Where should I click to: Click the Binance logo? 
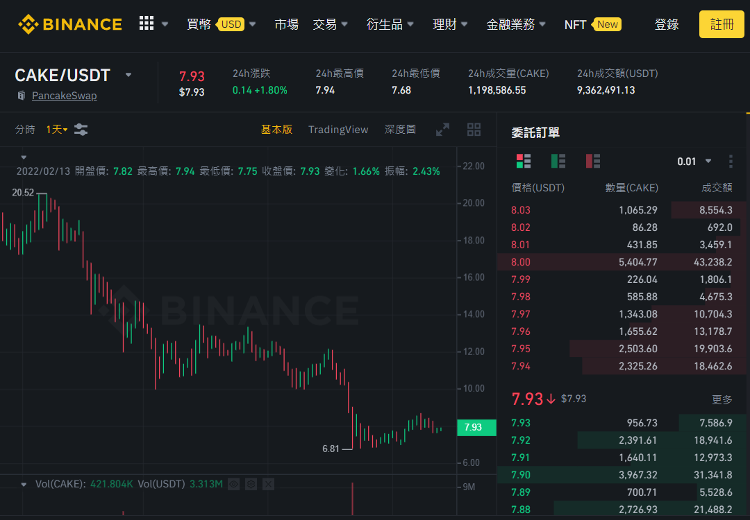[x=70, y=24]
